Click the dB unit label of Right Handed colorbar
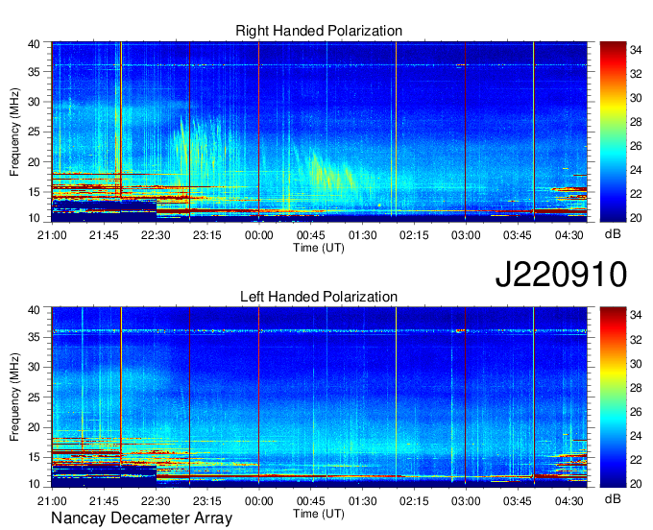 613,234
